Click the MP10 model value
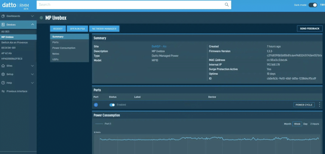 click(x=155, y=61)
